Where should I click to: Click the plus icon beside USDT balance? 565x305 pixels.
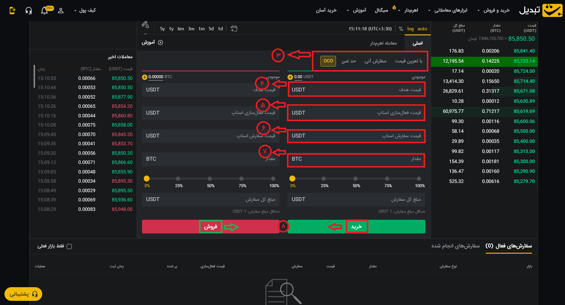[290, 77]
